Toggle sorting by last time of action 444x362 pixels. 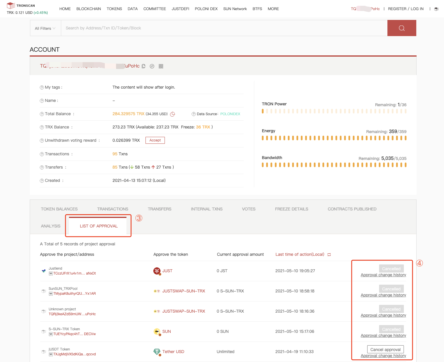coord(329,255)
